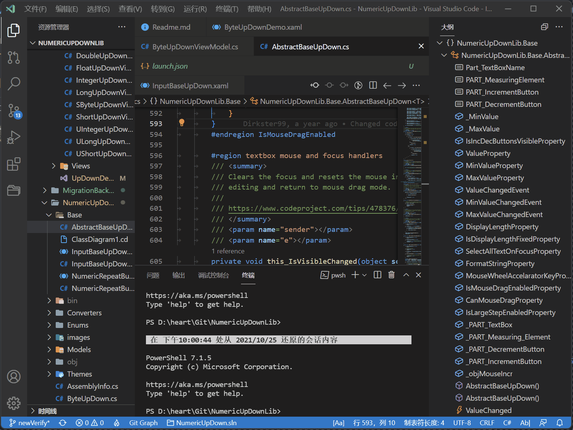
Task: Click the flame icon in the status bar
Action: pos(117,423)
